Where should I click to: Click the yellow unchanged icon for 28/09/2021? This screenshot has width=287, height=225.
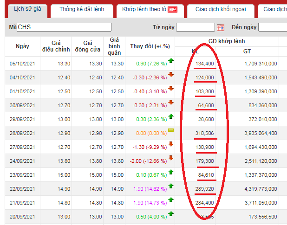[171, 130]
